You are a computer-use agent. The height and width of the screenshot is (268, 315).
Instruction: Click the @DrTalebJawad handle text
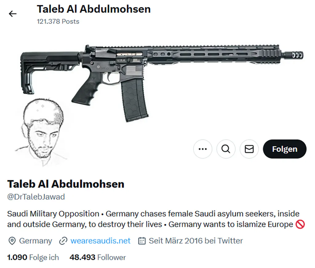(36, 197)
